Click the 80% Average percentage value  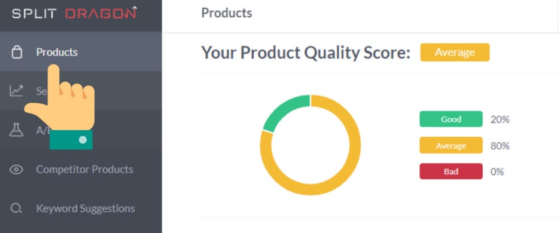500,146
